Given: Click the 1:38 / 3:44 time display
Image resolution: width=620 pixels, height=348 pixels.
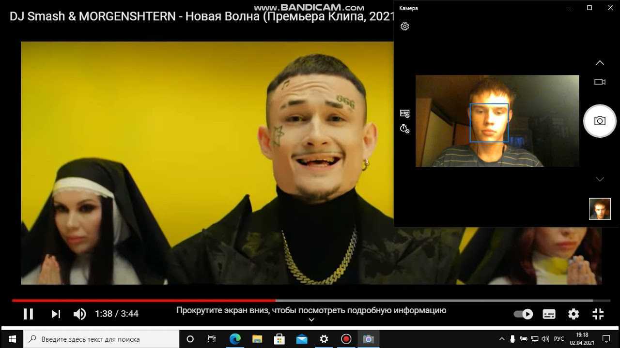Looking at the screenshot, I should click(x=117, y=314).
